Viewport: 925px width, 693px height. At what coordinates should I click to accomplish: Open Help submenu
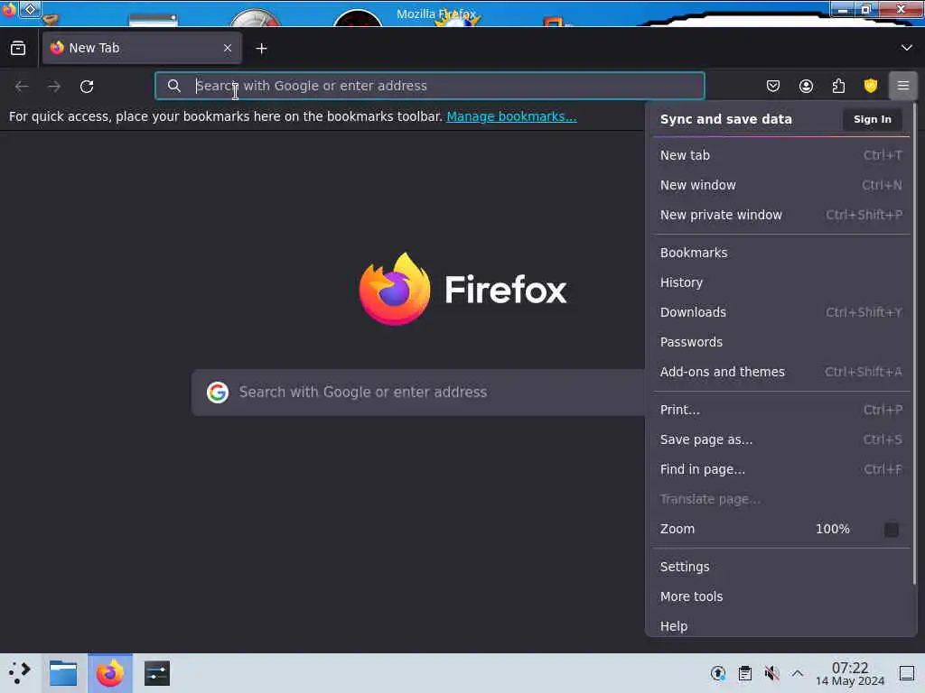pos(781,626)
